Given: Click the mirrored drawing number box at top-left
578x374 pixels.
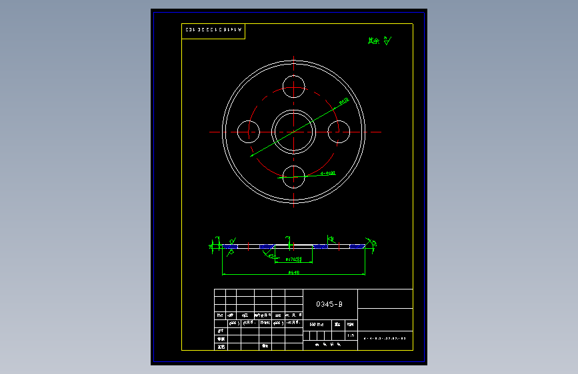Looking at the screenshot, I should [213, 31].
